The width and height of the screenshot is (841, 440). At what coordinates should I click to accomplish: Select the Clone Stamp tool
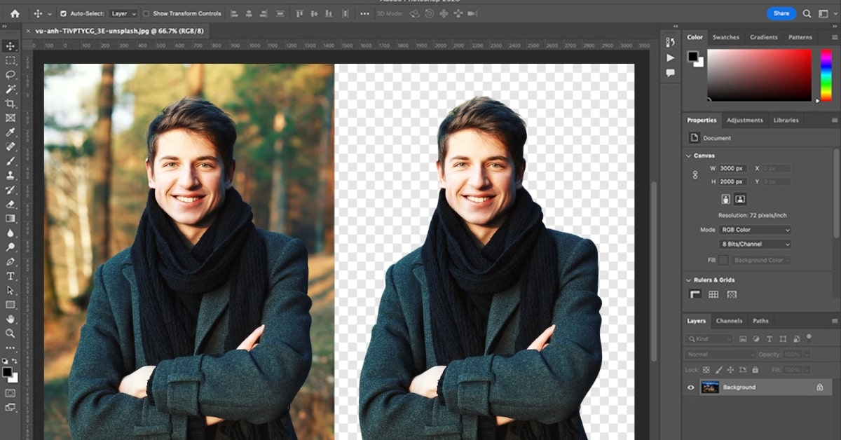pyautogui.click(x=11, y=176)
